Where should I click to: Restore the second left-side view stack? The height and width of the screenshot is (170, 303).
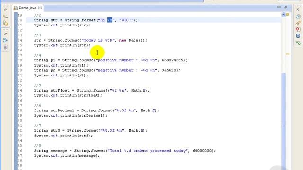point(5,34)
